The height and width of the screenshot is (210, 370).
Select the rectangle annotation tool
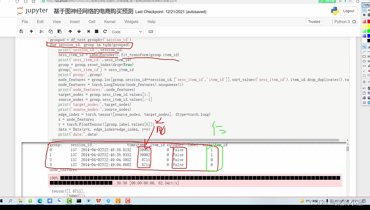(x=364, y=56)
